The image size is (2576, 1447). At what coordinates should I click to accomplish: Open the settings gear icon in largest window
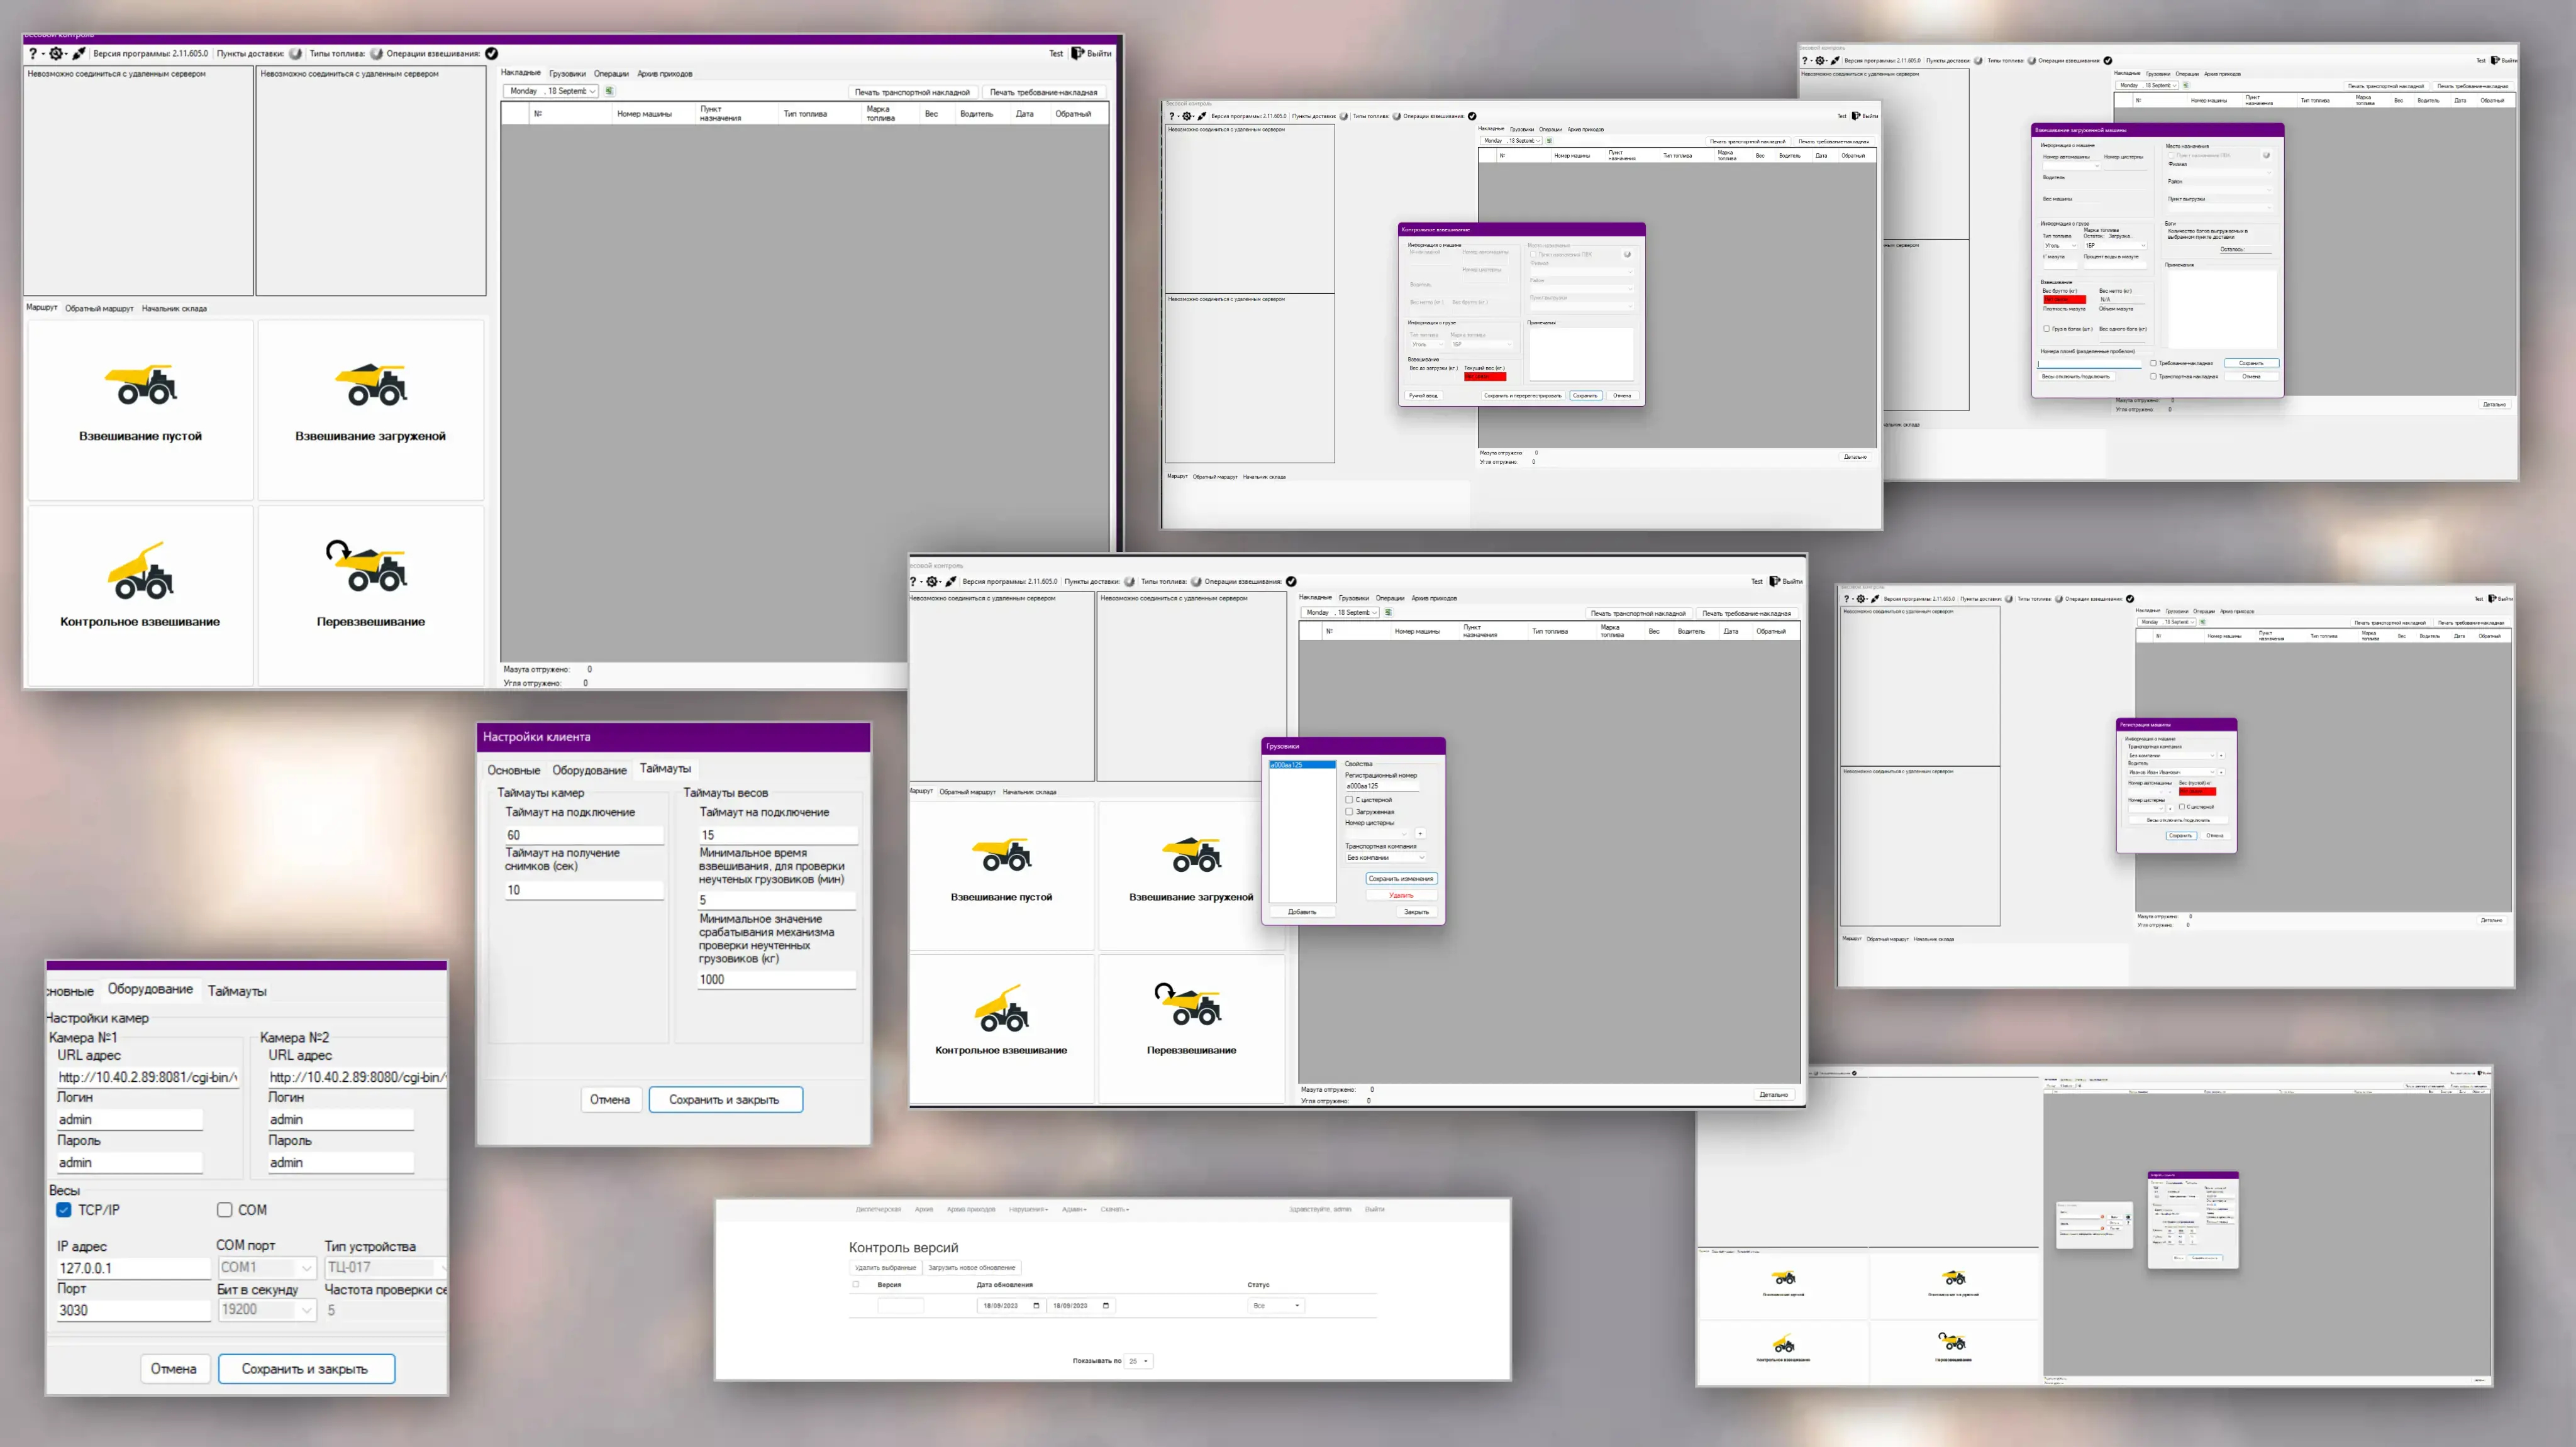(x=56, y=54)
